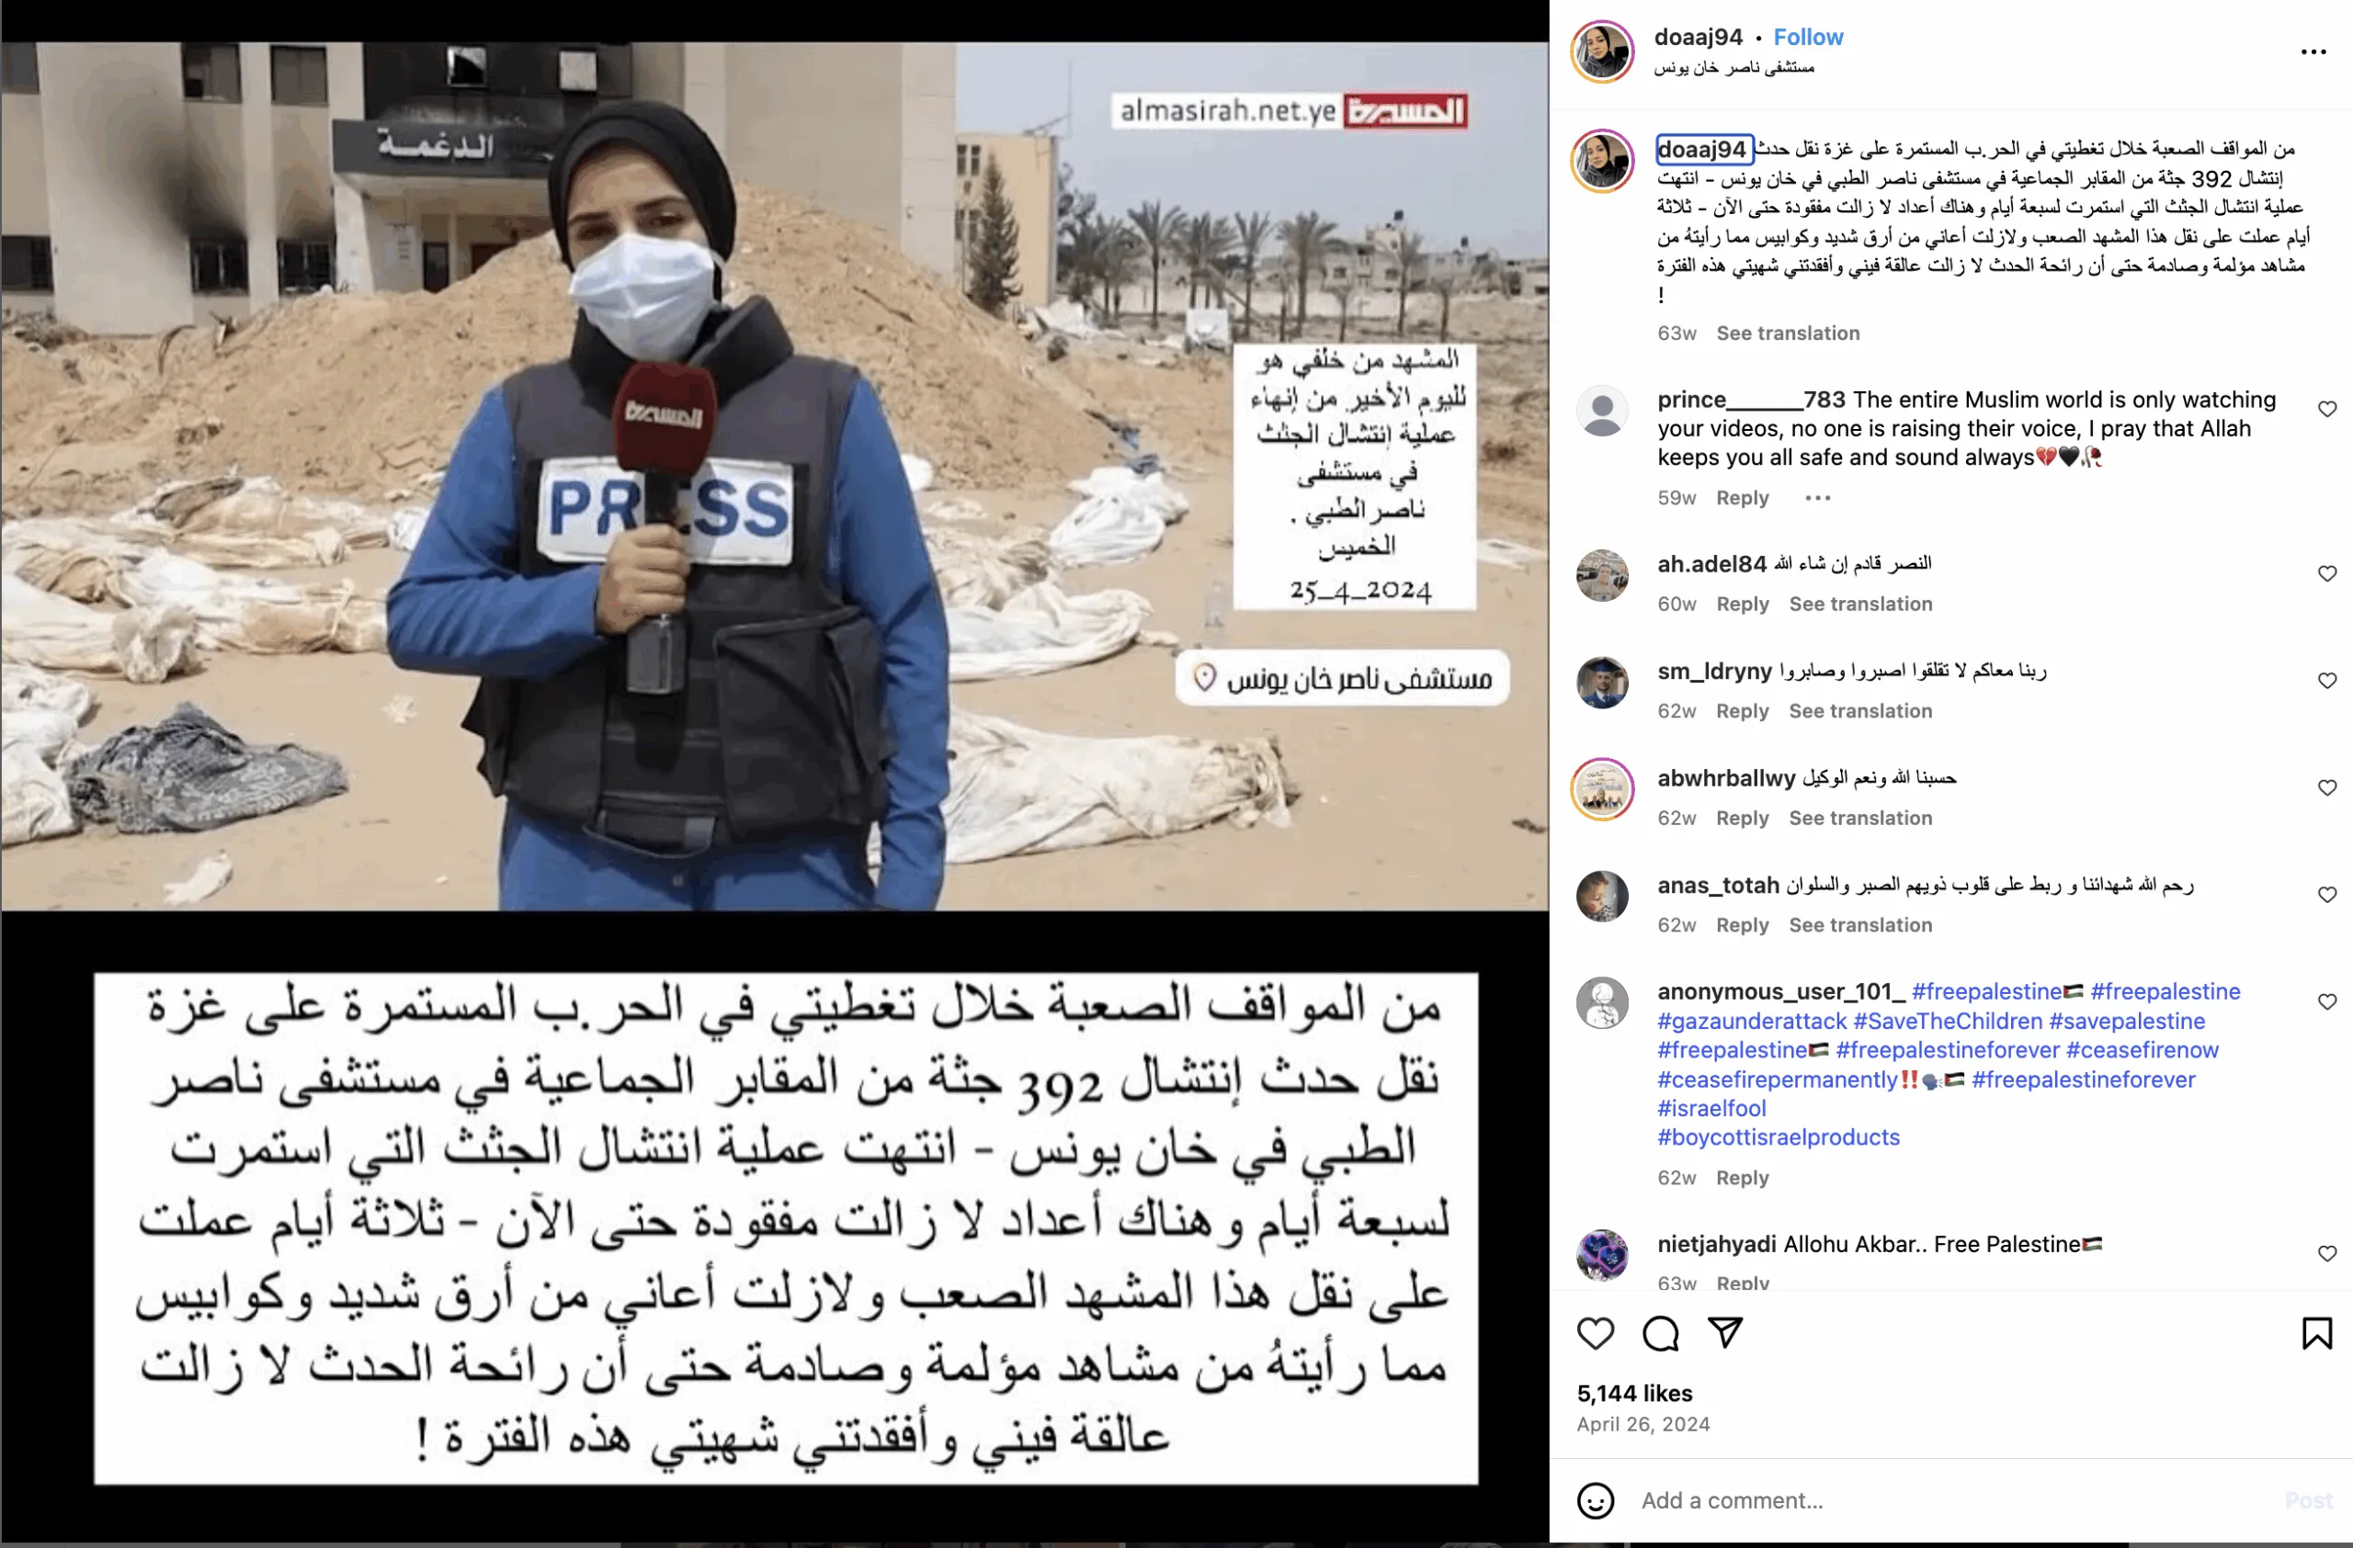
Task: Open comments via speech bubble icon
Action: pyautogui.click(x=1660, y=1333)
